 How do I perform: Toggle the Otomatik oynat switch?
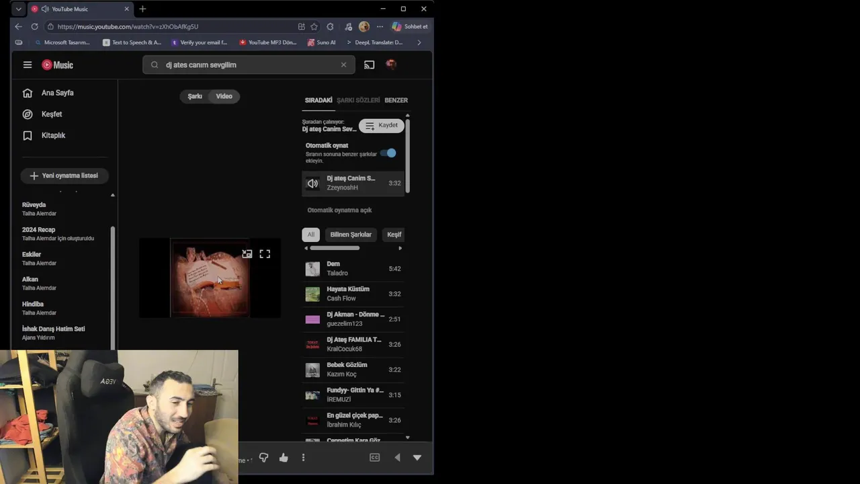click(x=389, y=153)
